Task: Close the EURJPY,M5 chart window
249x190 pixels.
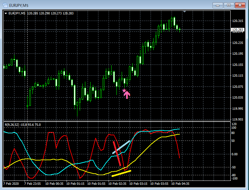Action: click(x=240, y=5)
